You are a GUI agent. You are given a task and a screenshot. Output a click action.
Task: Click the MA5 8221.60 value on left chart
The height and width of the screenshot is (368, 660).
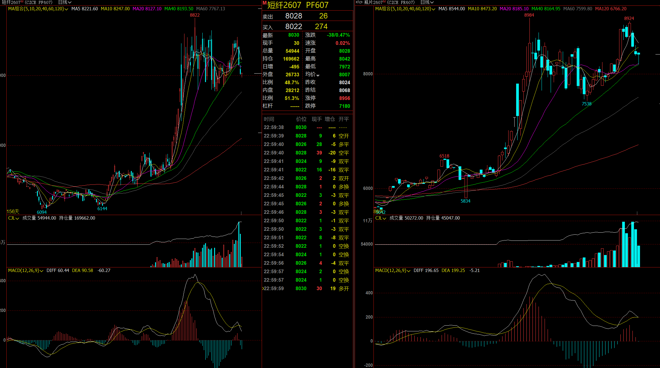[x=85, y=9]
